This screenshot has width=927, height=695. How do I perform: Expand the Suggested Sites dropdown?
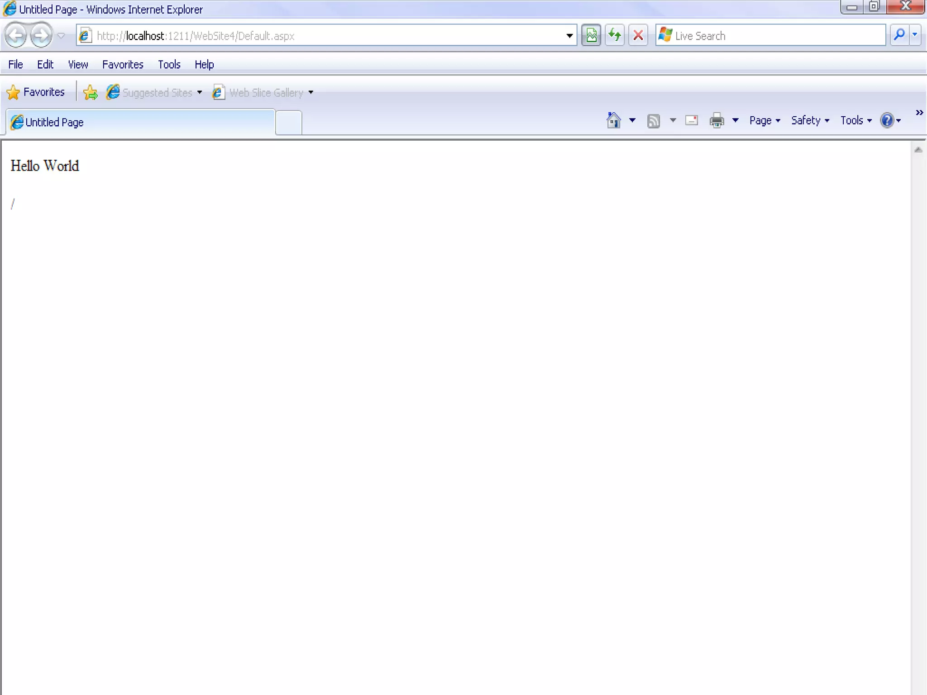[200, 92]
